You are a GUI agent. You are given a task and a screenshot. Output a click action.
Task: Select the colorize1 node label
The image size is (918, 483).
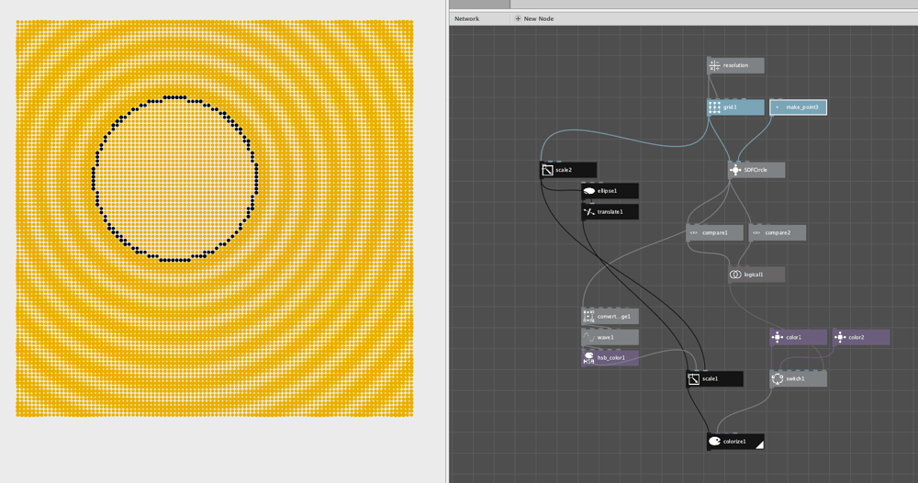click(x=734, y=442)
